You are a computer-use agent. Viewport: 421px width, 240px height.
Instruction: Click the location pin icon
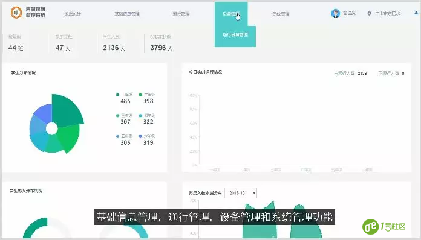click(369, 14)
